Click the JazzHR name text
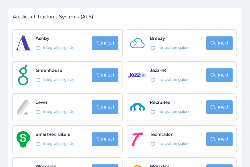This screenshot has width=250, height=167. click(x=158, y=70)
